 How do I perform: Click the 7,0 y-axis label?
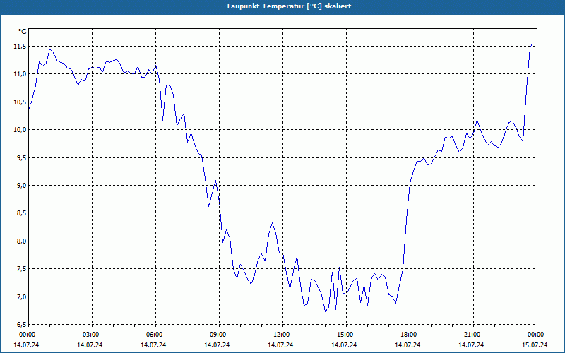pos(22,297)
